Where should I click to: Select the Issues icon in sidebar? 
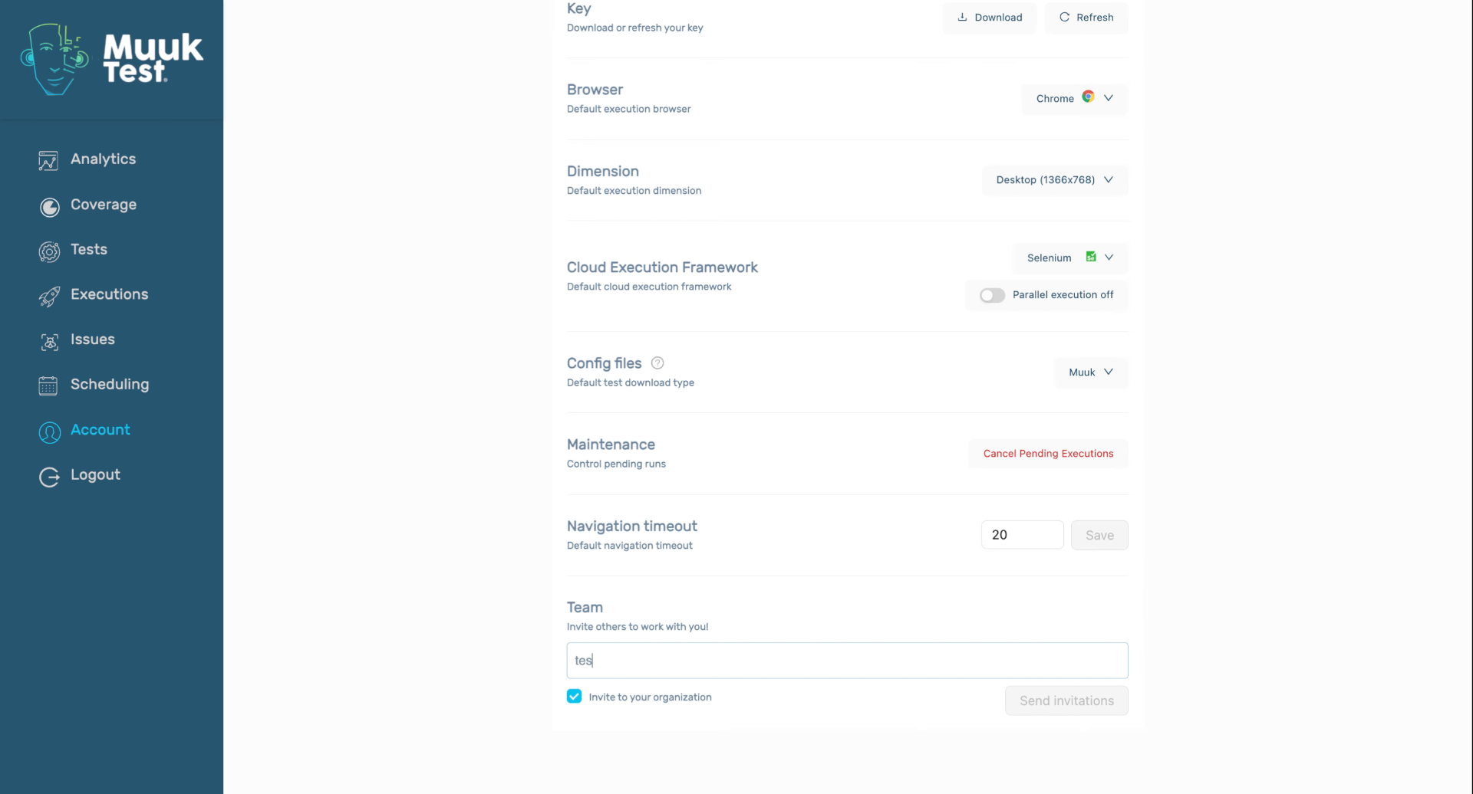tap(48, 342)
